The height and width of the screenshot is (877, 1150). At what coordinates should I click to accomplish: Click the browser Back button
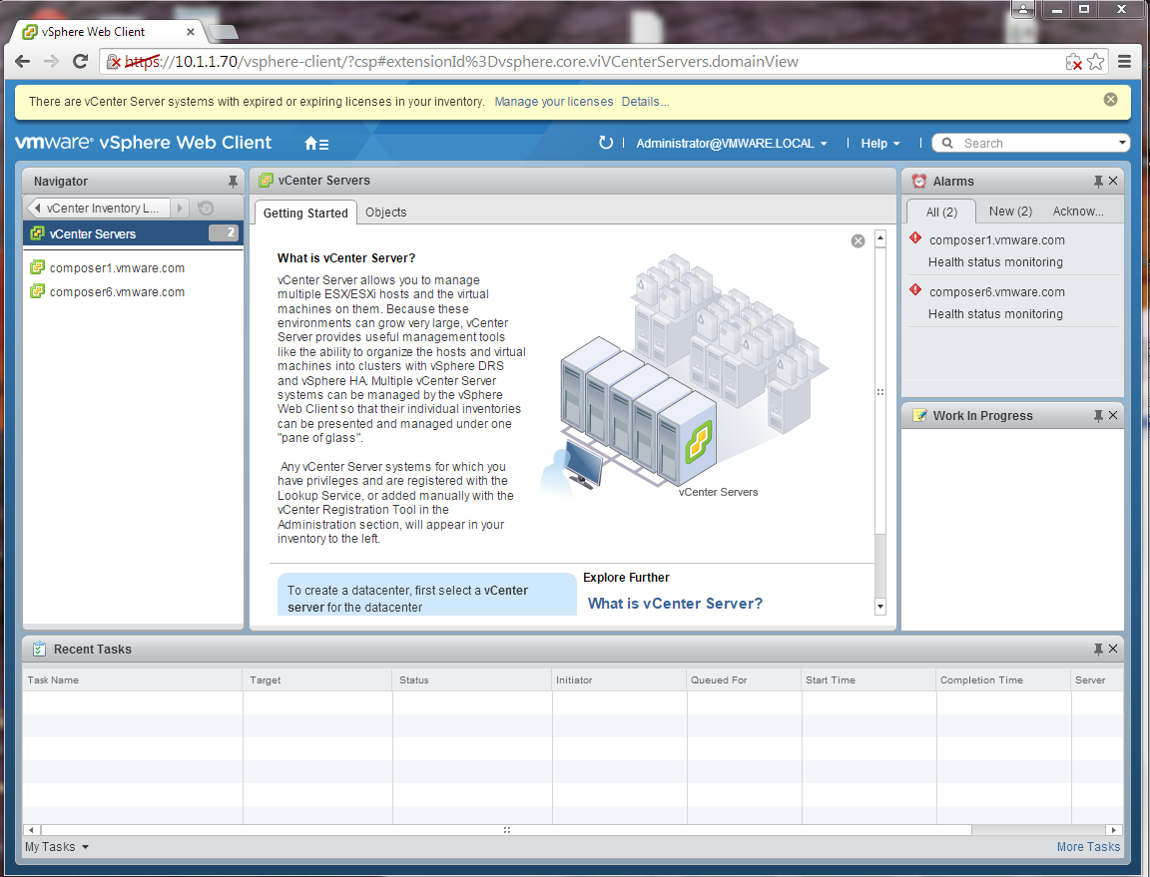[23, 62]
